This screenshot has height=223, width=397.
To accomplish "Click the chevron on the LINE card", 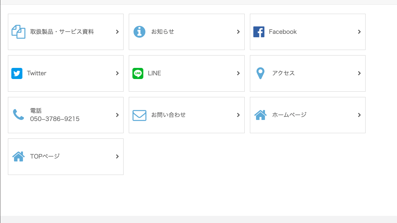I will pyautogui.click(x=238, y=73).
